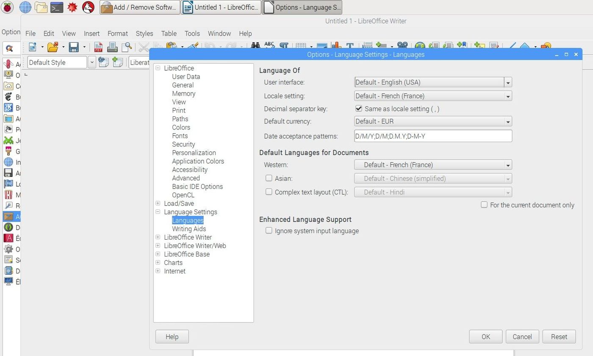593x356 pixels.
Task: Click the Insert Special Character icon
Action: 402,45
